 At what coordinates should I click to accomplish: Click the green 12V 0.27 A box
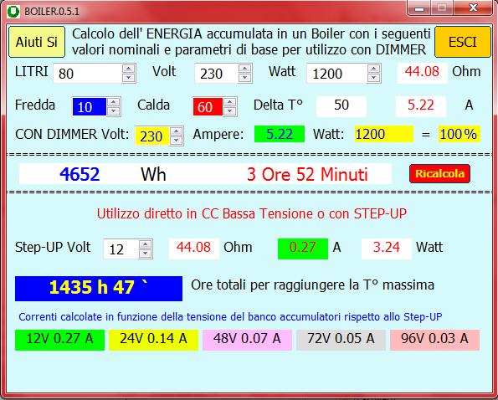pos(59,340)
